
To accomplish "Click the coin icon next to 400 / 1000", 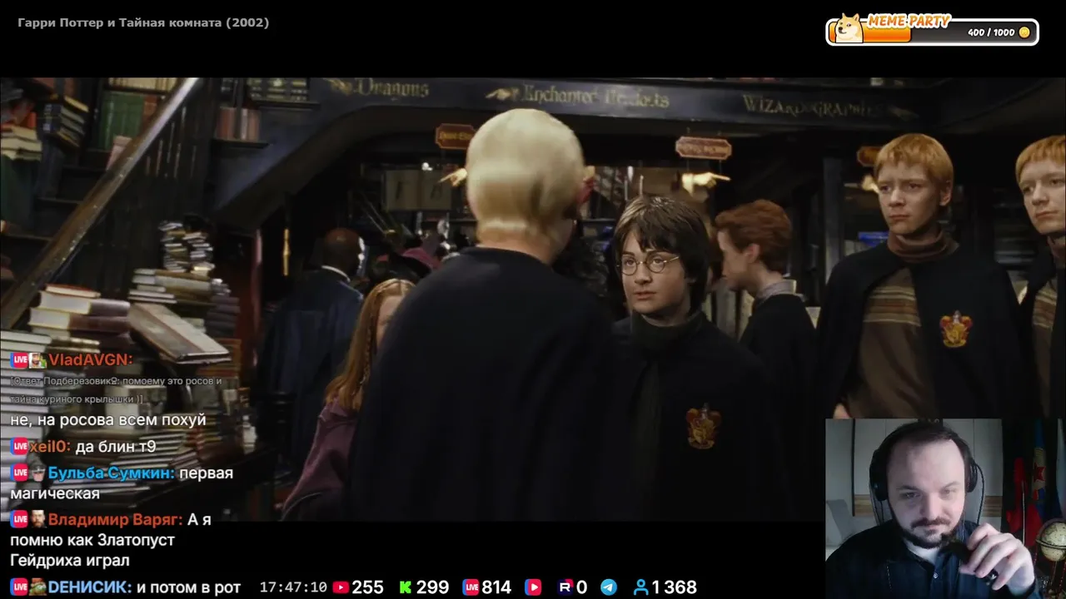I will (1024, 32).
